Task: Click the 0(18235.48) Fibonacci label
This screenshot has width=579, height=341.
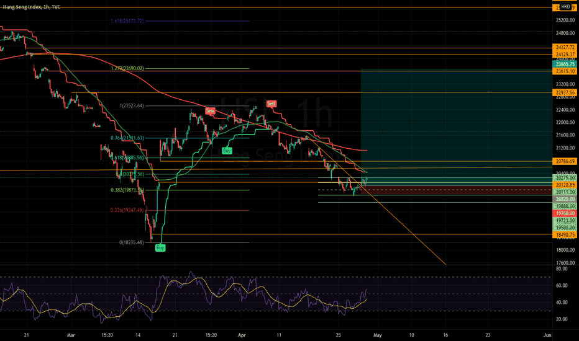Action: click(x=132, y=242)
